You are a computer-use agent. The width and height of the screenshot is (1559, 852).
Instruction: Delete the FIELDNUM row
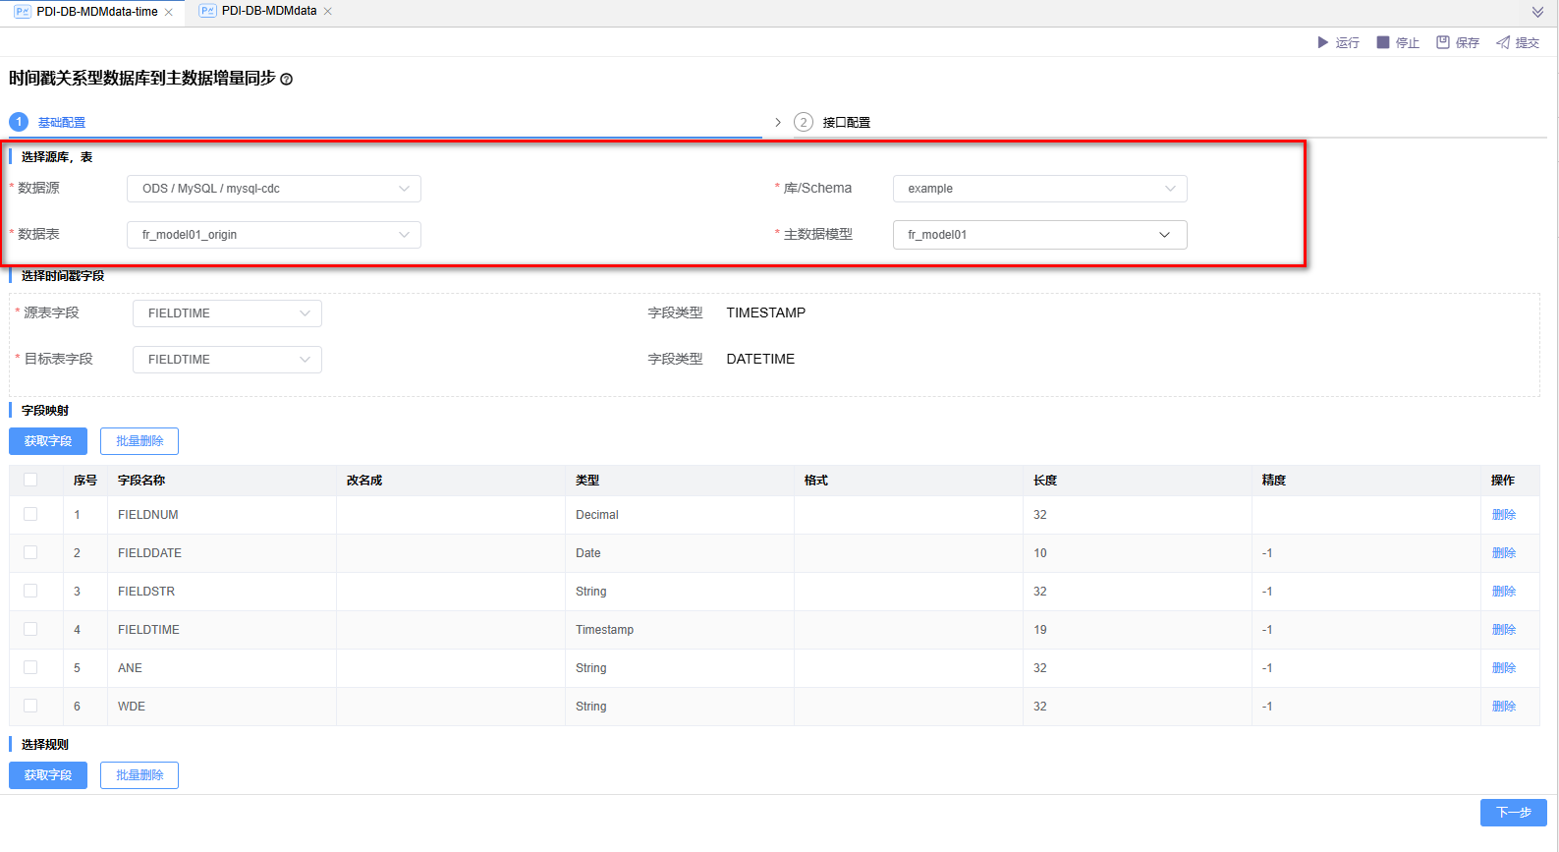1504,515
